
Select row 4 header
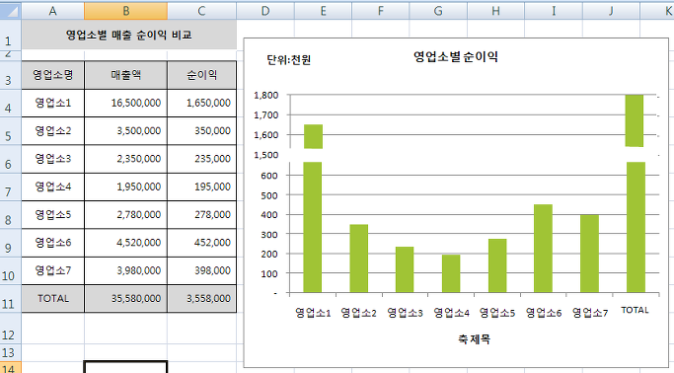click(x=10, y=104)
